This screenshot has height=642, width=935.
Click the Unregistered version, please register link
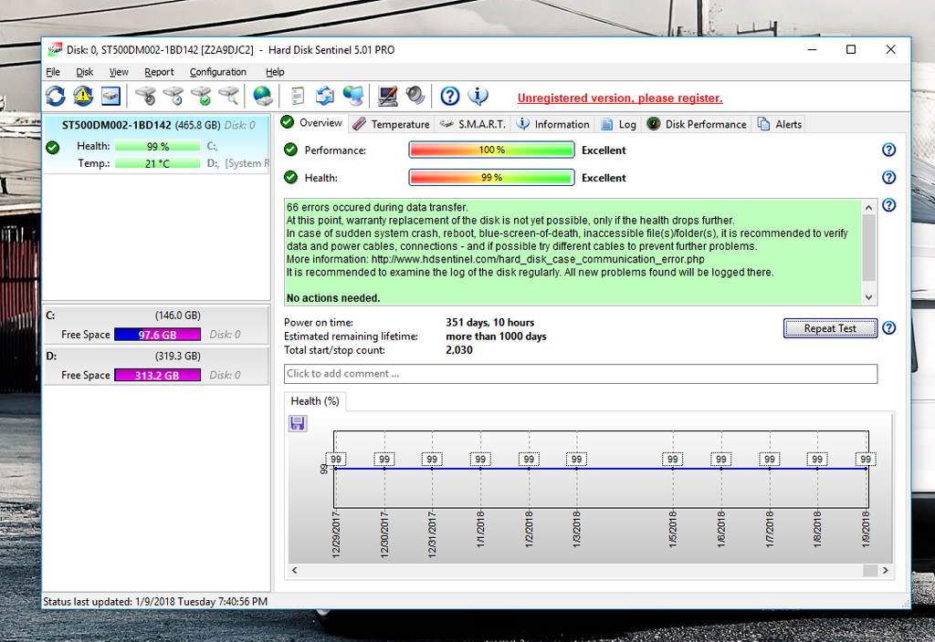pyautogui.click(x=620, y=98)
